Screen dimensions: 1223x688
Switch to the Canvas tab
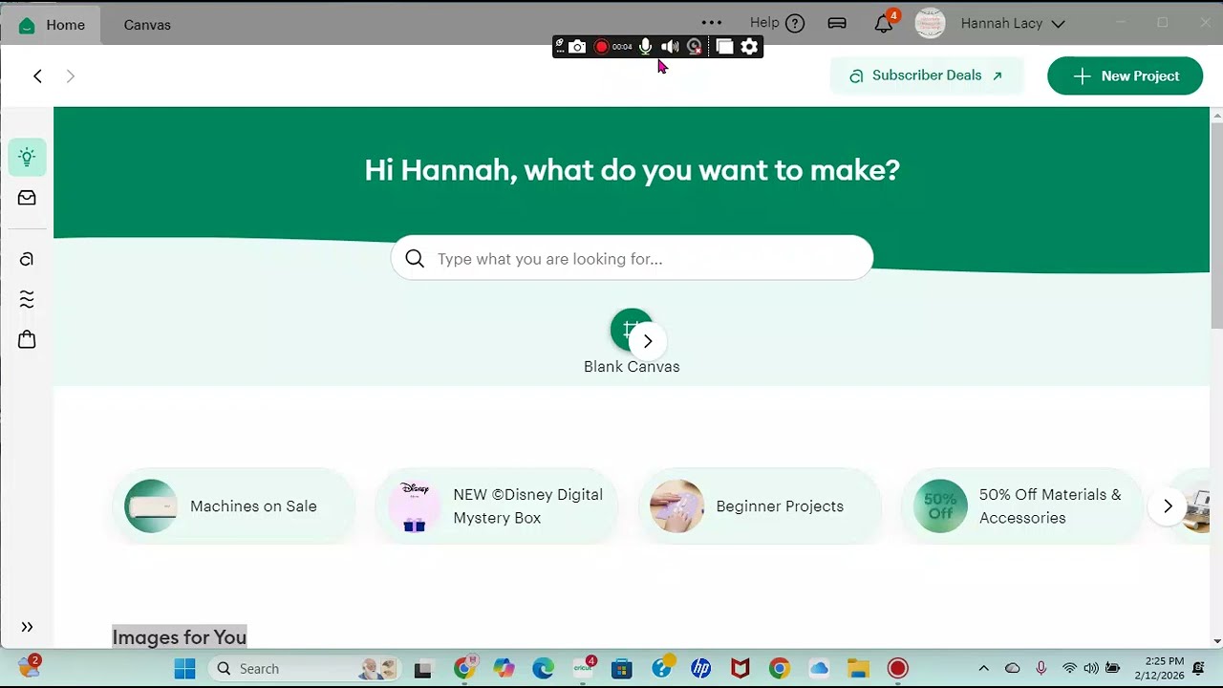[x=147, y=25]
